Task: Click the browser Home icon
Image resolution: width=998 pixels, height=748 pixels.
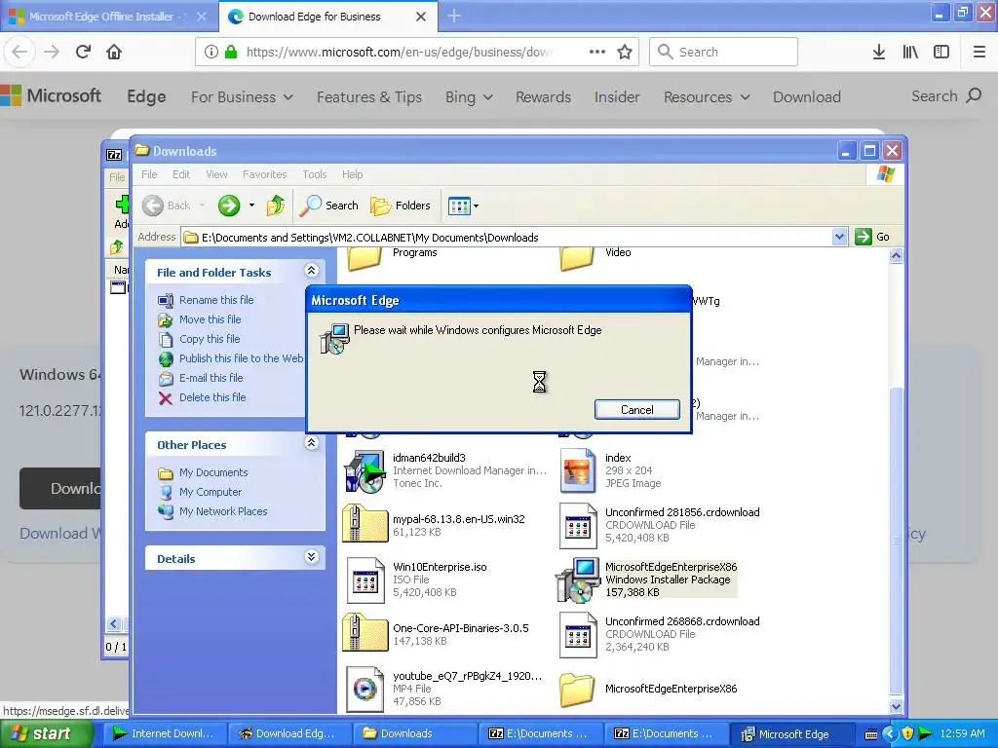Action: point(114,52)
